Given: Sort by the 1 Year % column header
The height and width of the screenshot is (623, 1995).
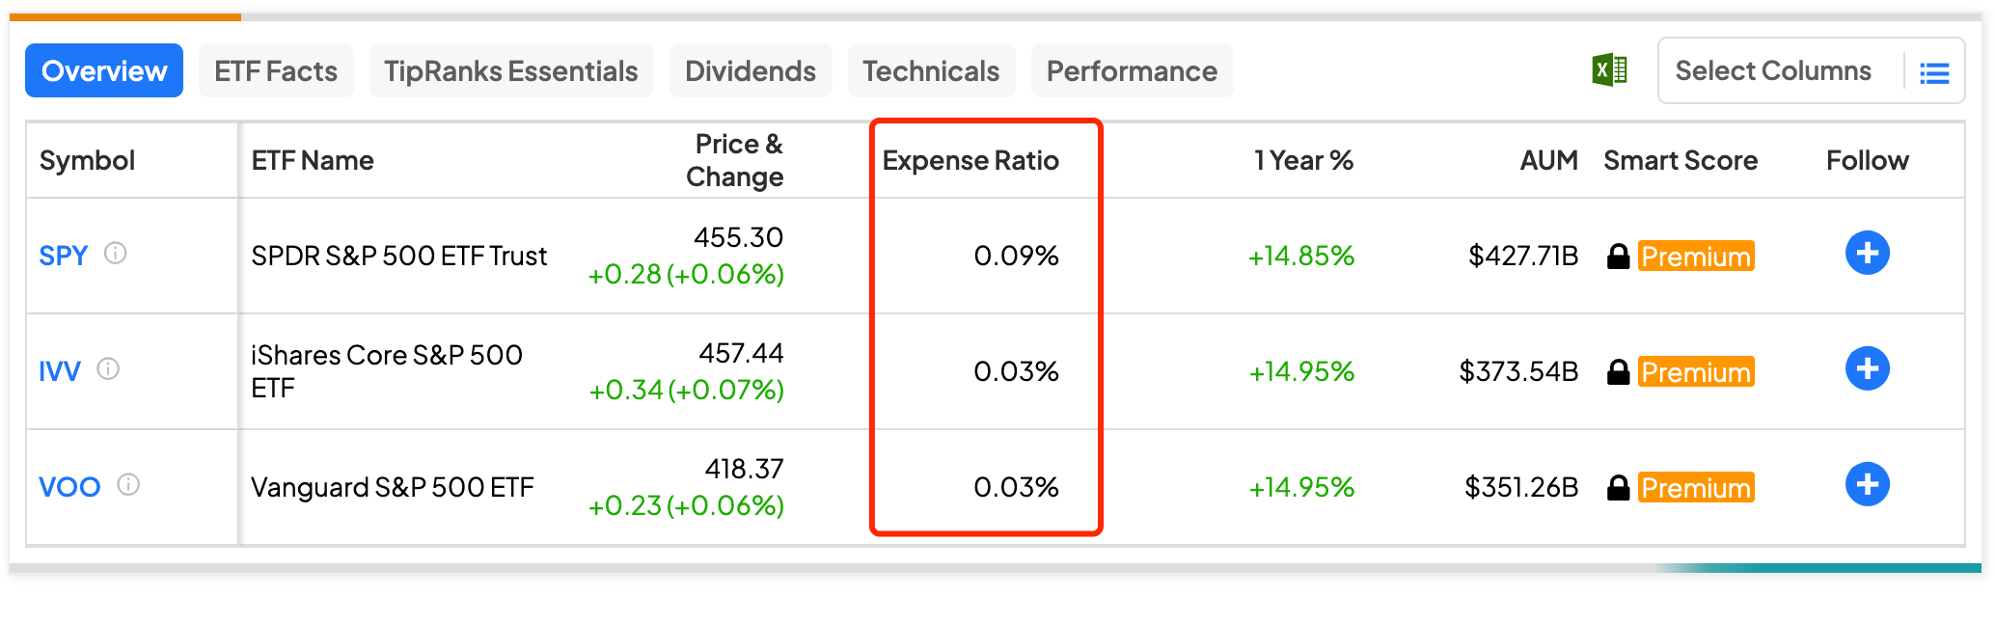Looking at the screenshot, I should coord(1303,160).
